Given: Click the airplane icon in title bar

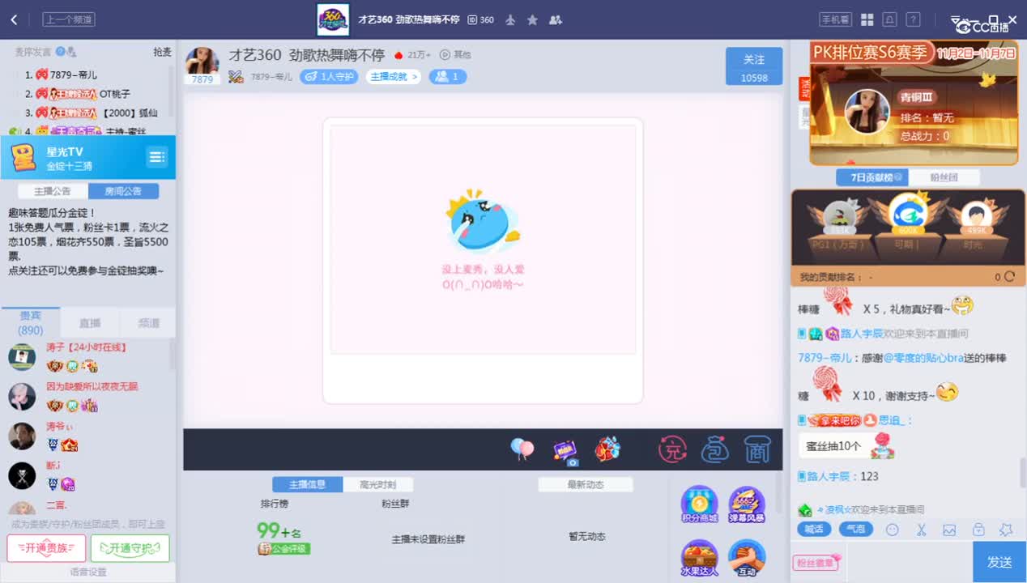Looking at the screenshot, I should [510, 19].
